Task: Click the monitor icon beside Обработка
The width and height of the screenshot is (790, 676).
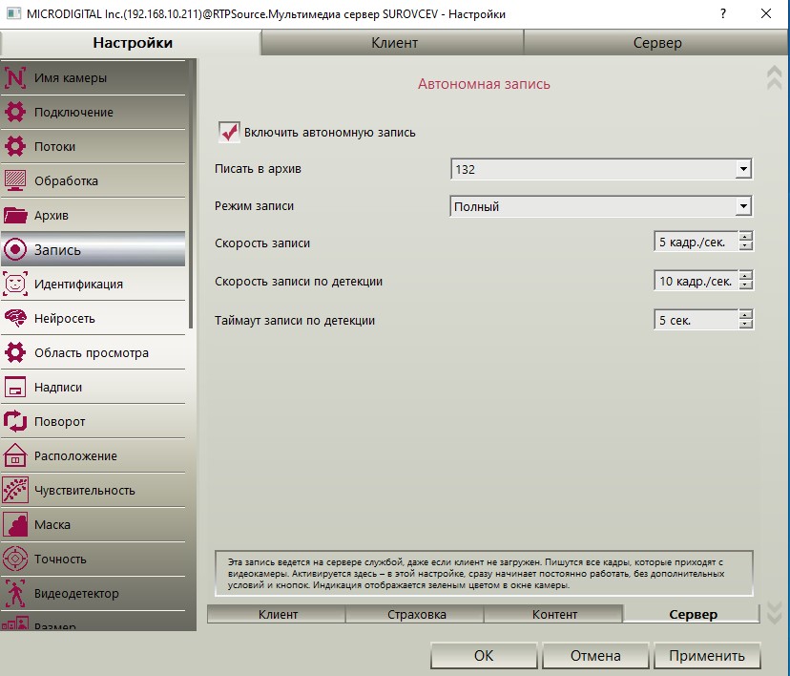Action: (15, 180)
